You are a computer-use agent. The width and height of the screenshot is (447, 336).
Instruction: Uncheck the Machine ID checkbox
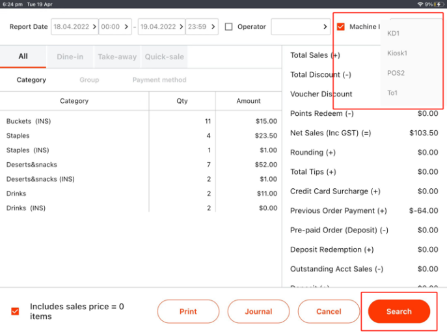[x=341, y=27]
